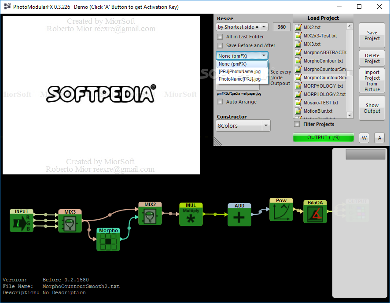Click the project list scrollbar thumb

tap(350, 74)
